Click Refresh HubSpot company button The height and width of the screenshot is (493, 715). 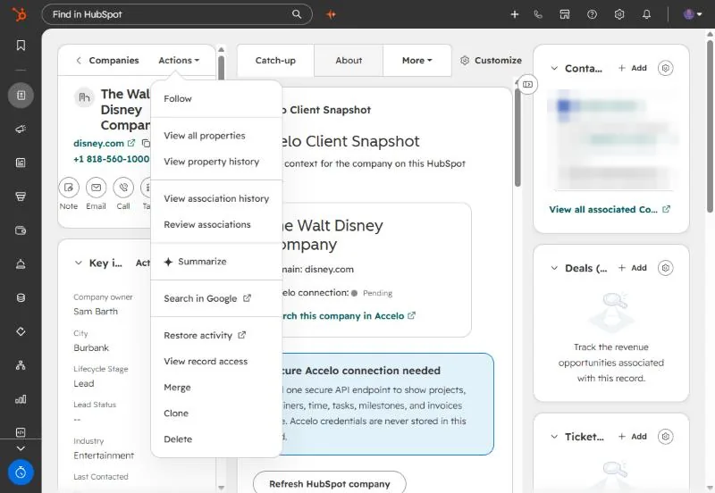tap(330, 483)
